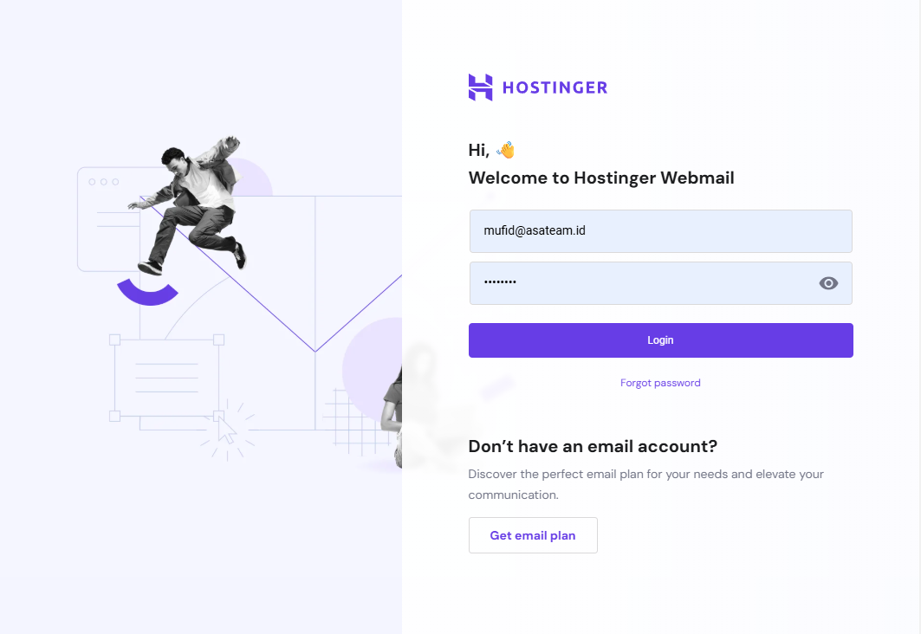Screen dimensions: 921x634
Task: Click the Welcome to Hostinger Webmail heading
Action: pyautogui.click(x=601, y=178)
